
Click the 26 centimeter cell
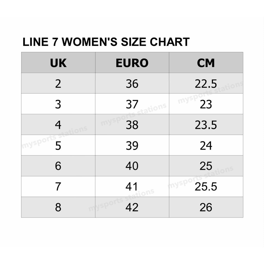(206, 207)
